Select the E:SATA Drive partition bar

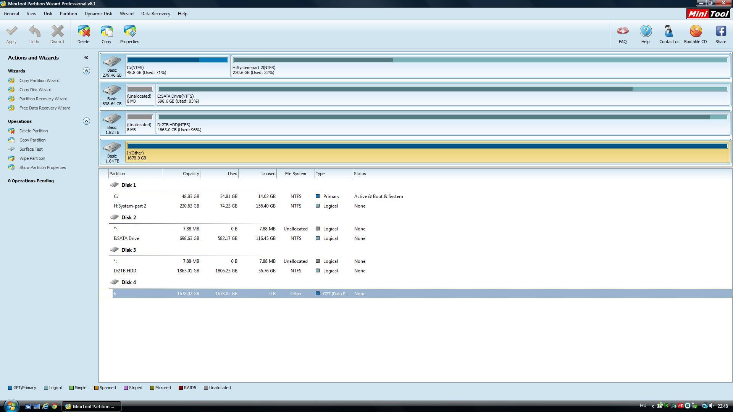[443, 89]
